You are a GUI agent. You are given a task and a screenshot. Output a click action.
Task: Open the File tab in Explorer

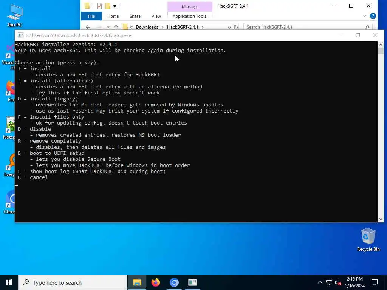(91, 16)
